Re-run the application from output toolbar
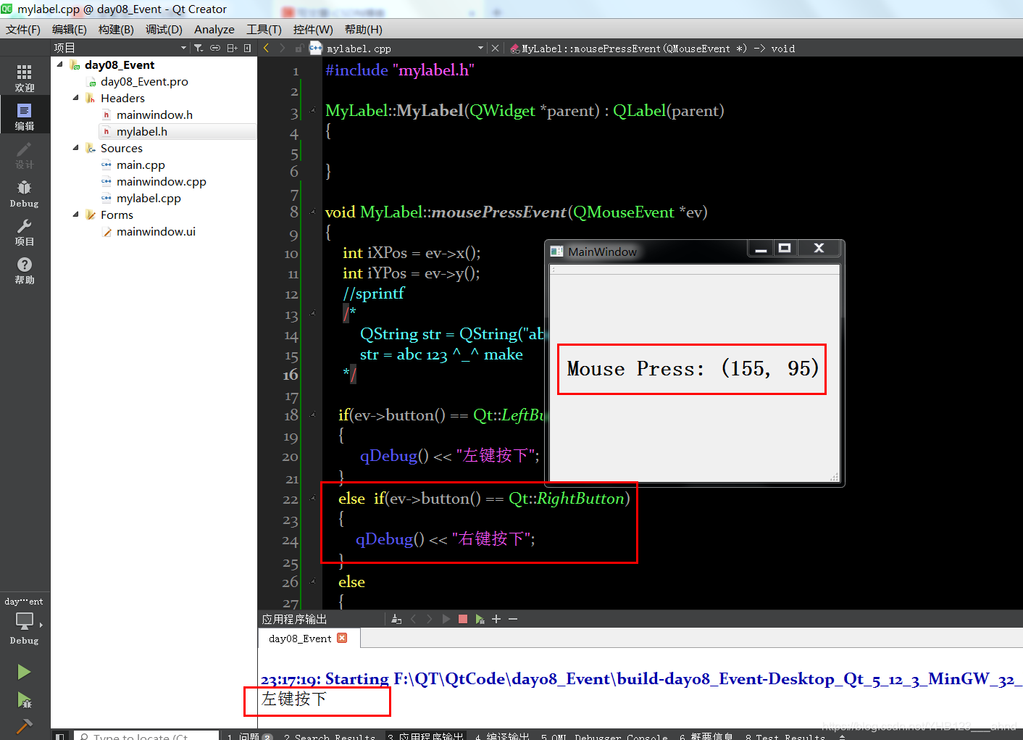 pyautogui.click(x=446, y=619)
